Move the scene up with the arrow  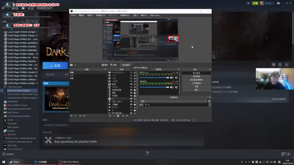click(80, 116)
